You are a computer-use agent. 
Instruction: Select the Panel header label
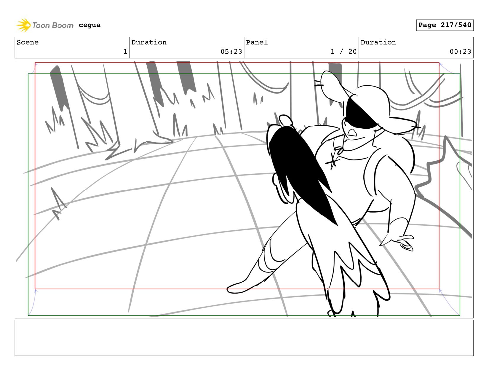(x=257, y=42)
